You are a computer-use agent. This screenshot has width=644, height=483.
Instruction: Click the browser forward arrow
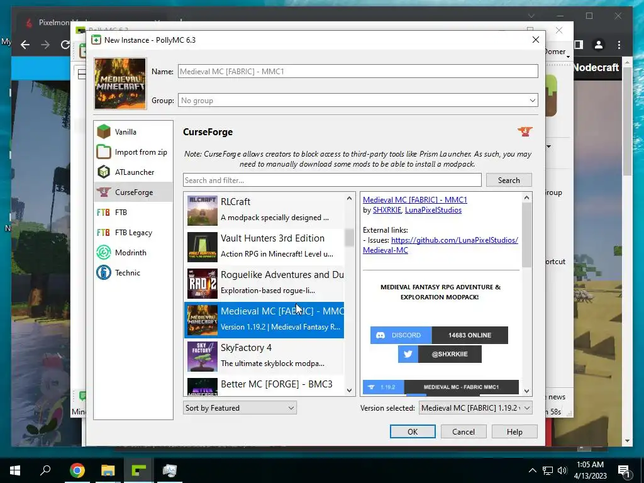click(45, 45)
